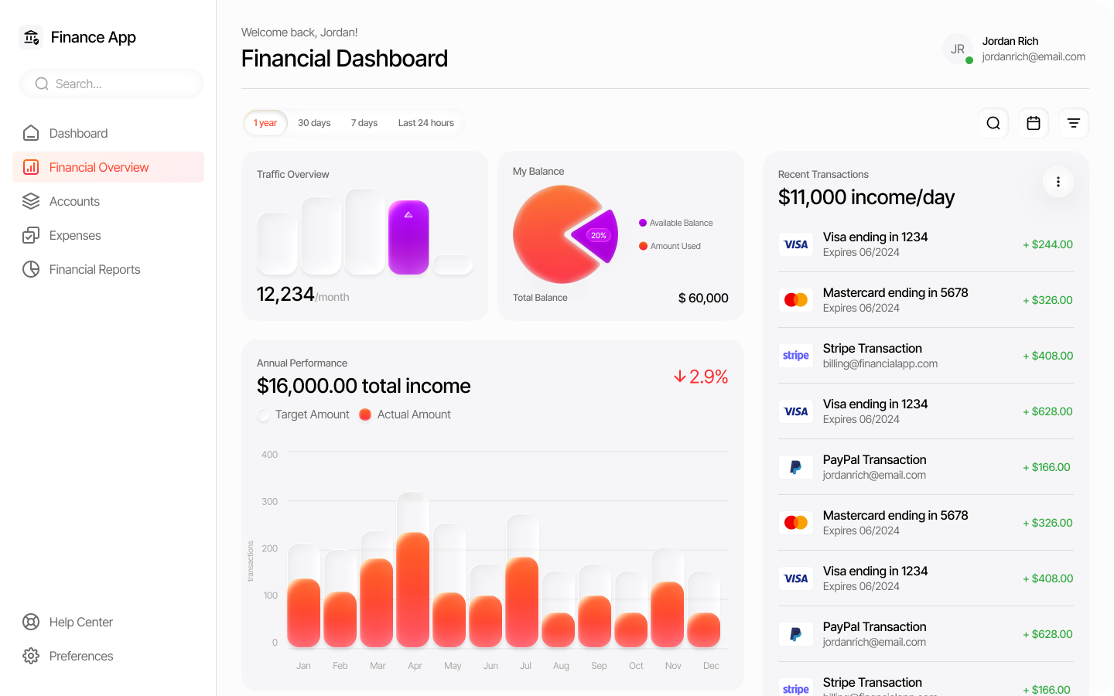
Task: Toggle Target Amount legend item
Action: 303,415
